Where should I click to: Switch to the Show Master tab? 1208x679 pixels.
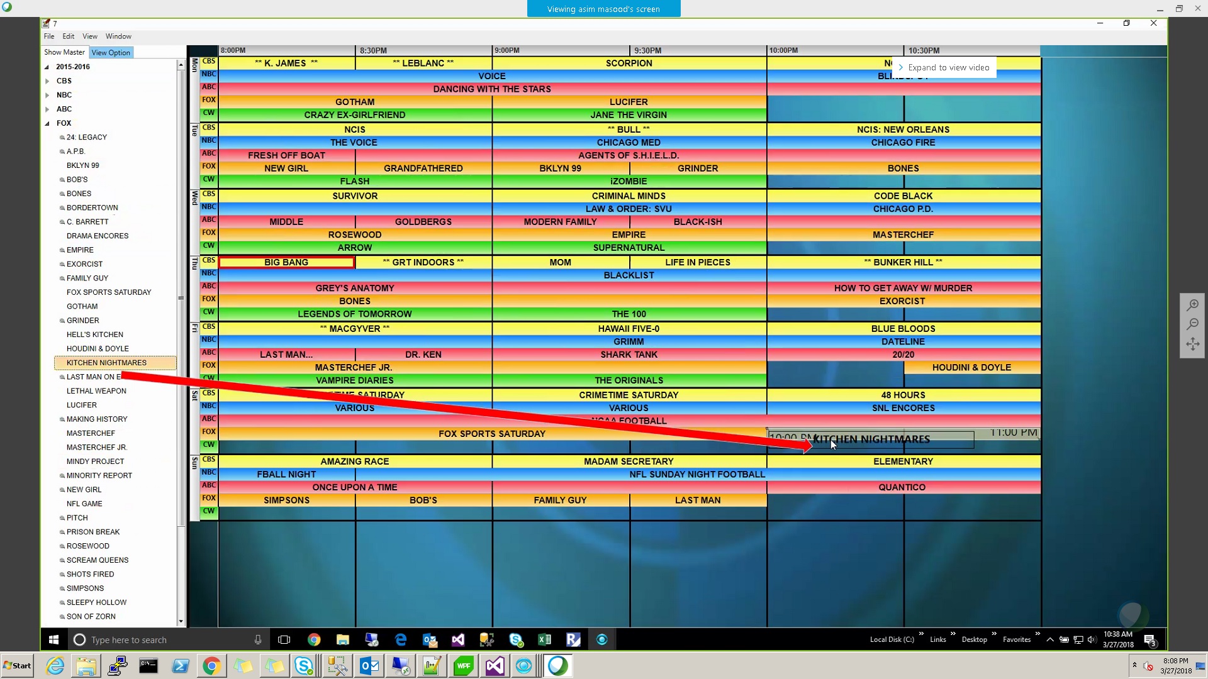coord(64,52)
